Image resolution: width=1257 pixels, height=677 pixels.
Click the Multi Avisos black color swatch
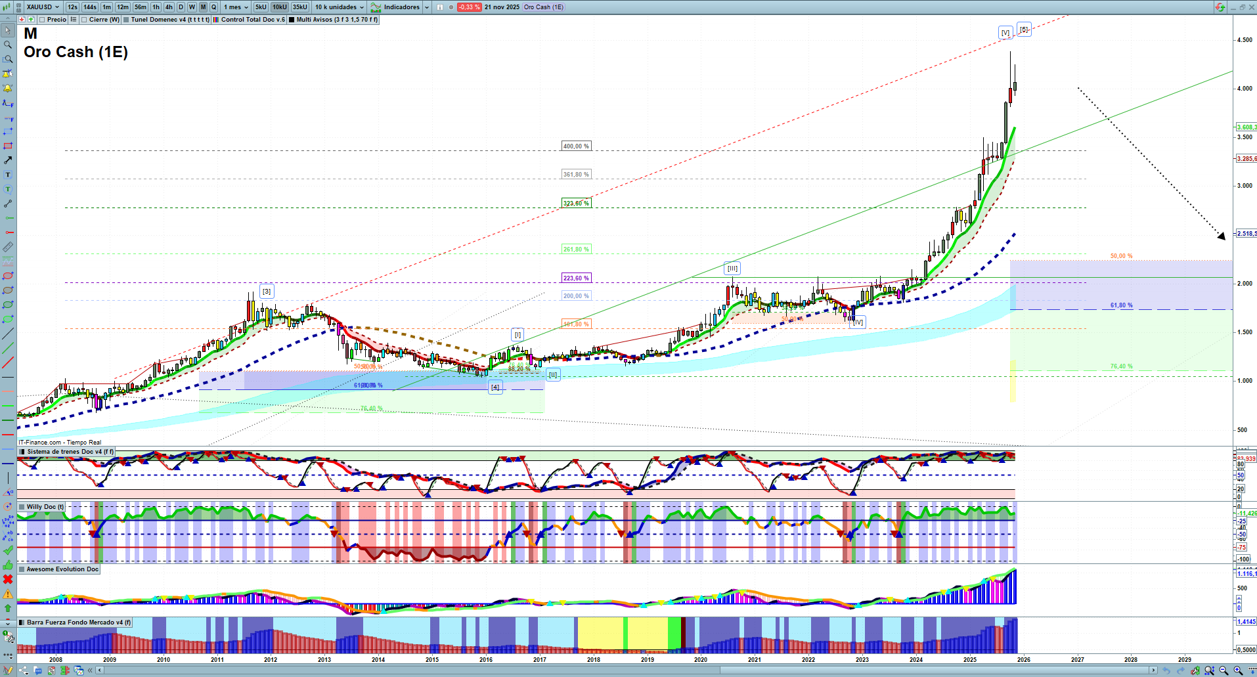click(292, 20)
